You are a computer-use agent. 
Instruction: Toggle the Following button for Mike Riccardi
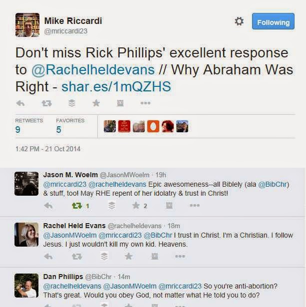point(273,21)
